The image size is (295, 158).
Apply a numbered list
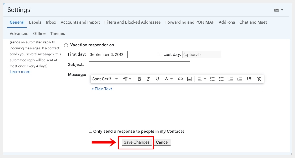click(x=212, y=79)
